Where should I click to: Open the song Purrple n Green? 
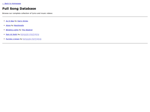tap(12, 39)
